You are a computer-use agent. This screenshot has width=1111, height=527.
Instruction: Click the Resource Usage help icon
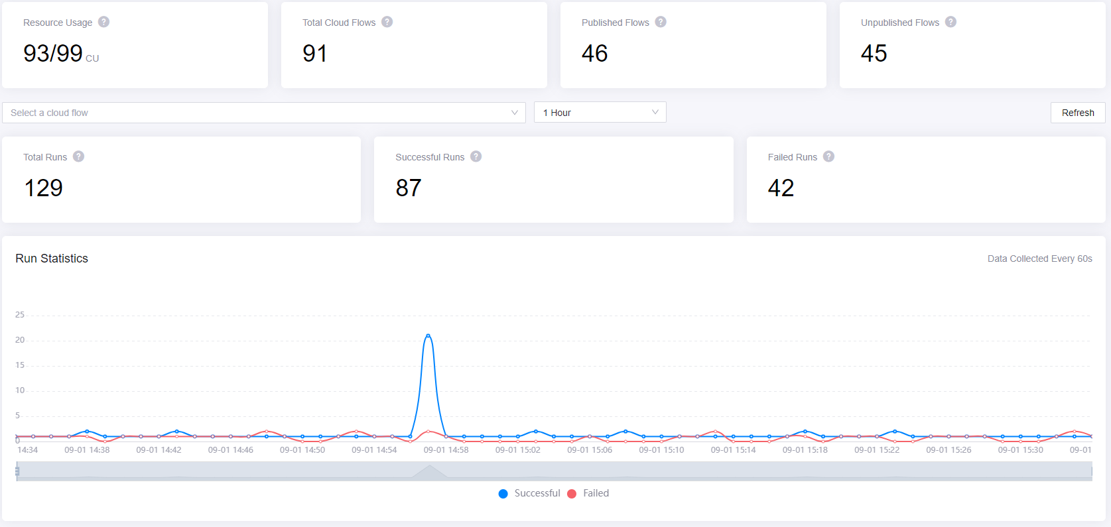tap(103, 22)
